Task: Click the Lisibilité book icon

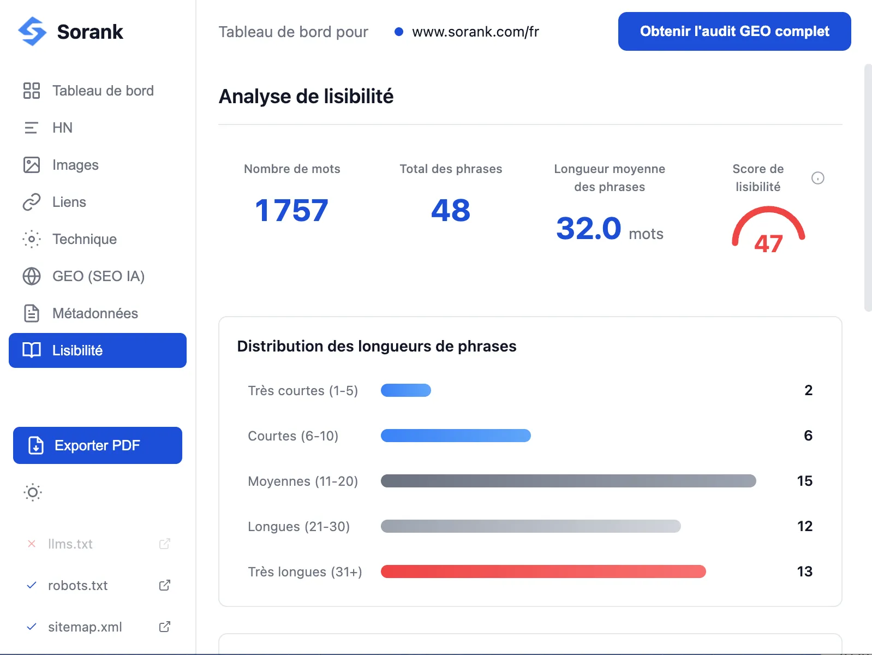Action: 32,350
